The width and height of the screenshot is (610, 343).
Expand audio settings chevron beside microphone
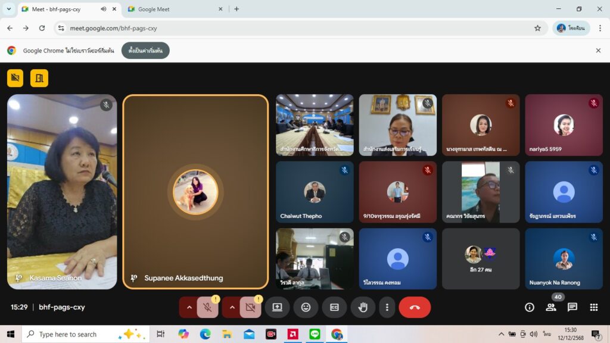(x=189, y=307)
